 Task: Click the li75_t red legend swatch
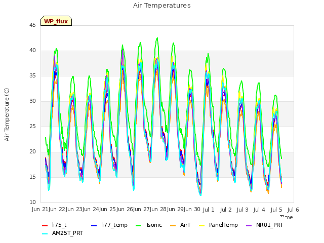click(x=45, y=226)
